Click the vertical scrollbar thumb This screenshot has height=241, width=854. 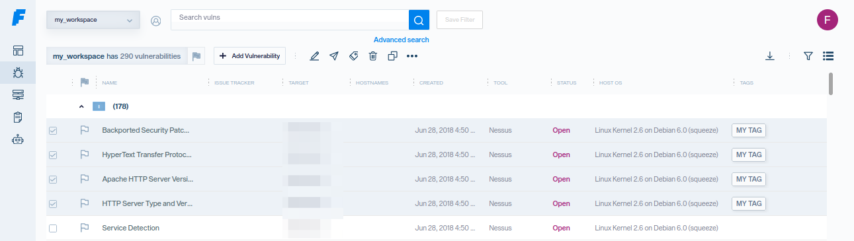[x=830, y=83]
